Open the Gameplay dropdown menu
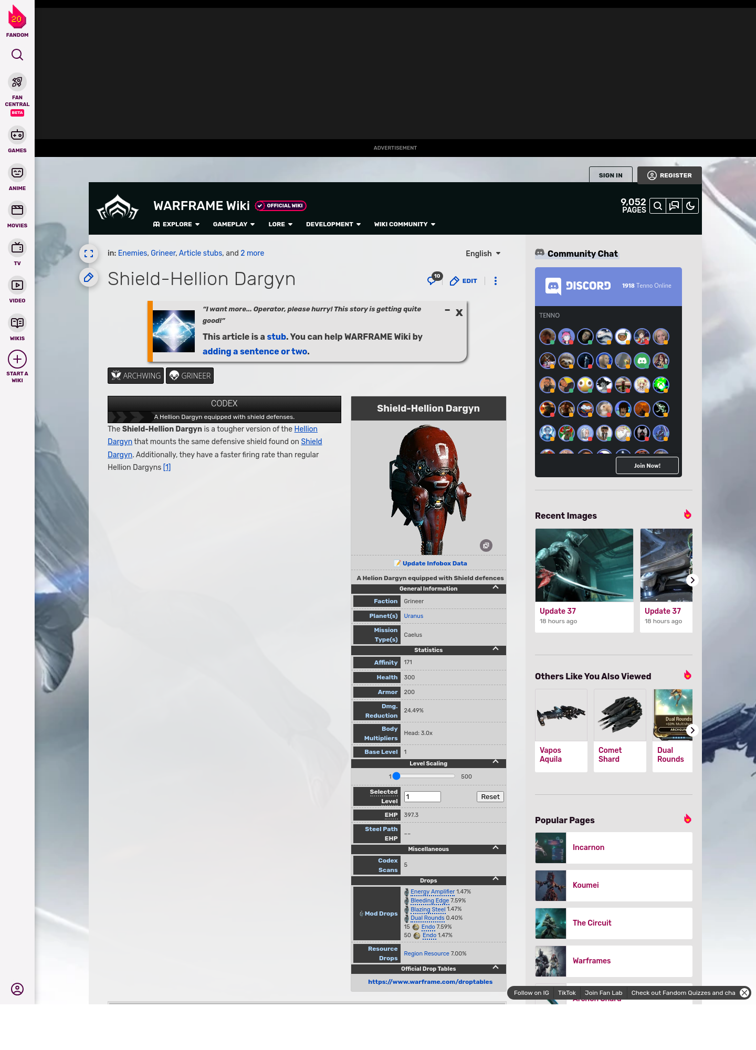756x1050 pixels. (x=234, y=224)
